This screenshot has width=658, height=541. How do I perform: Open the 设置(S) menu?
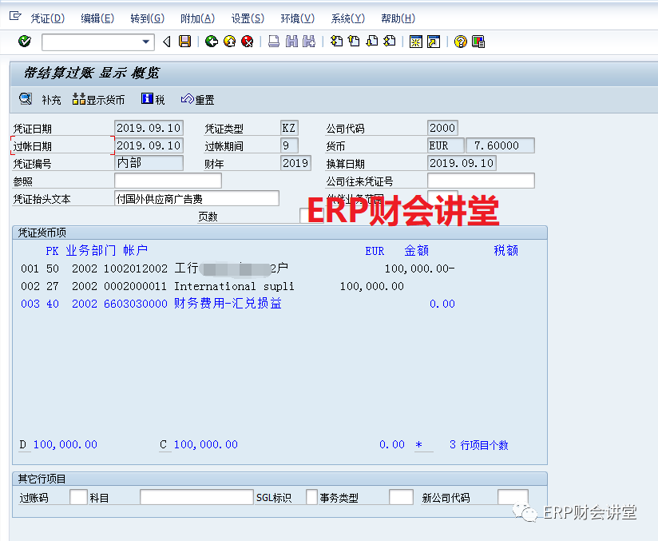click(x=247, y=18)
